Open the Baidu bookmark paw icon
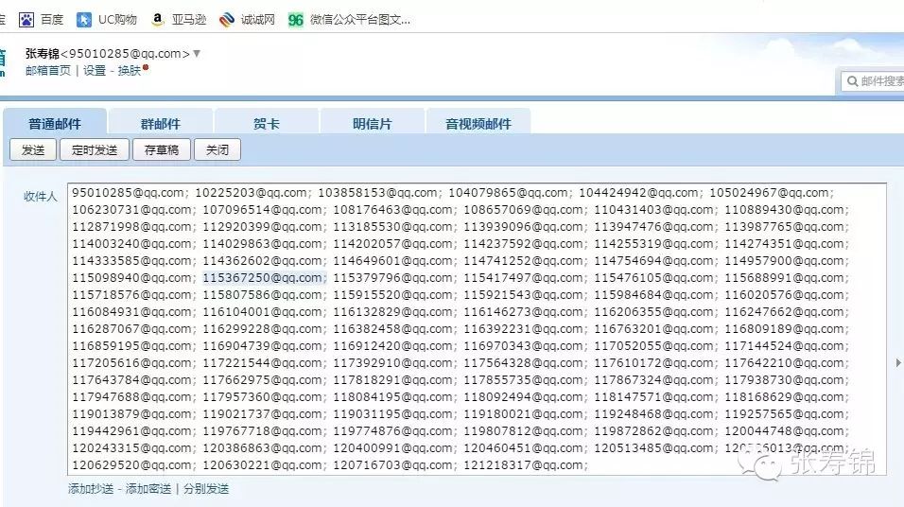904x507 pixels. 26,20
